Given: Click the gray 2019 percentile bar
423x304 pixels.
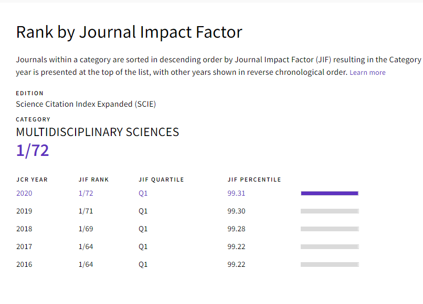Looking at the screenshot, I should 330,211.
